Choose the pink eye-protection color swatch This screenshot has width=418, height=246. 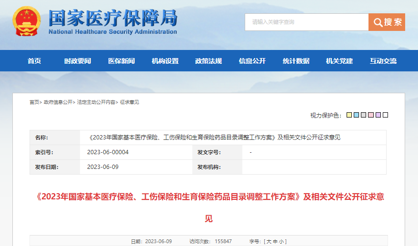(370, 115)
